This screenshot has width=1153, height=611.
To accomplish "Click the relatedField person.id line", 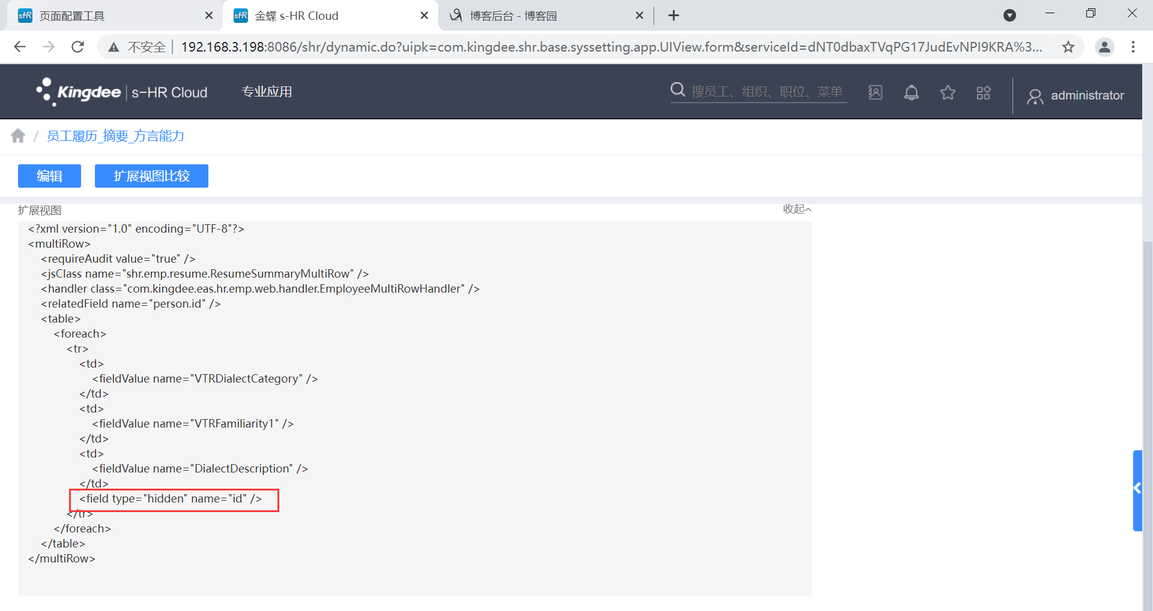I will tap(131, 304).
